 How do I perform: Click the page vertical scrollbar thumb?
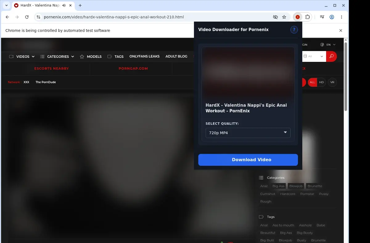pos(346,77)
